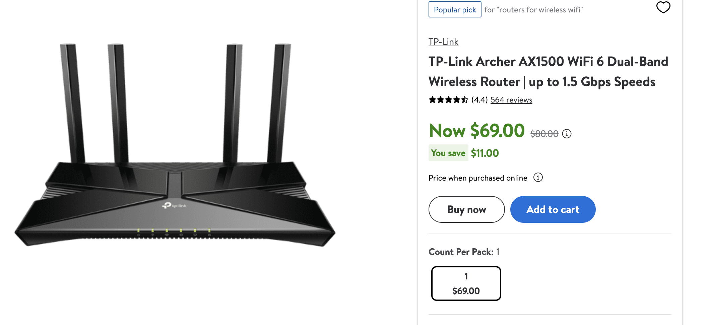The height and width of the screenshot is (325, 709).
Task: Choose the 1-count pack option at $69.00
Action: [466, 283]
